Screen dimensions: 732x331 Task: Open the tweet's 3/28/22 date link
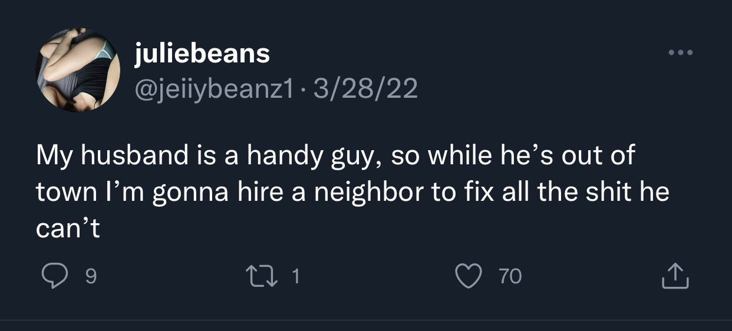click(366, 90)
